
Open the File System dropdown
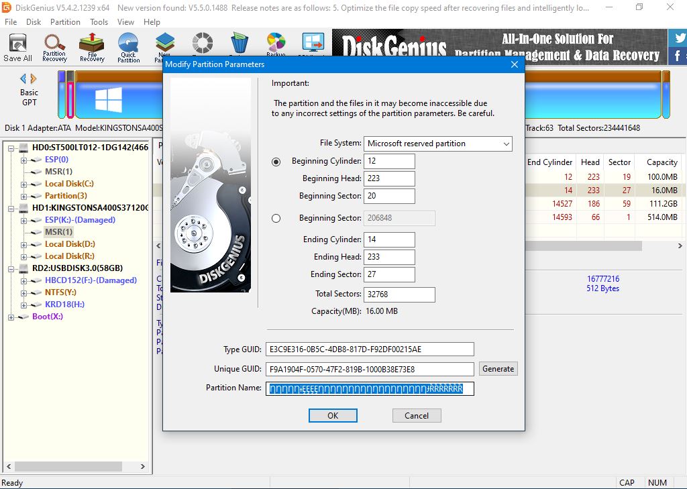[438, 144]
